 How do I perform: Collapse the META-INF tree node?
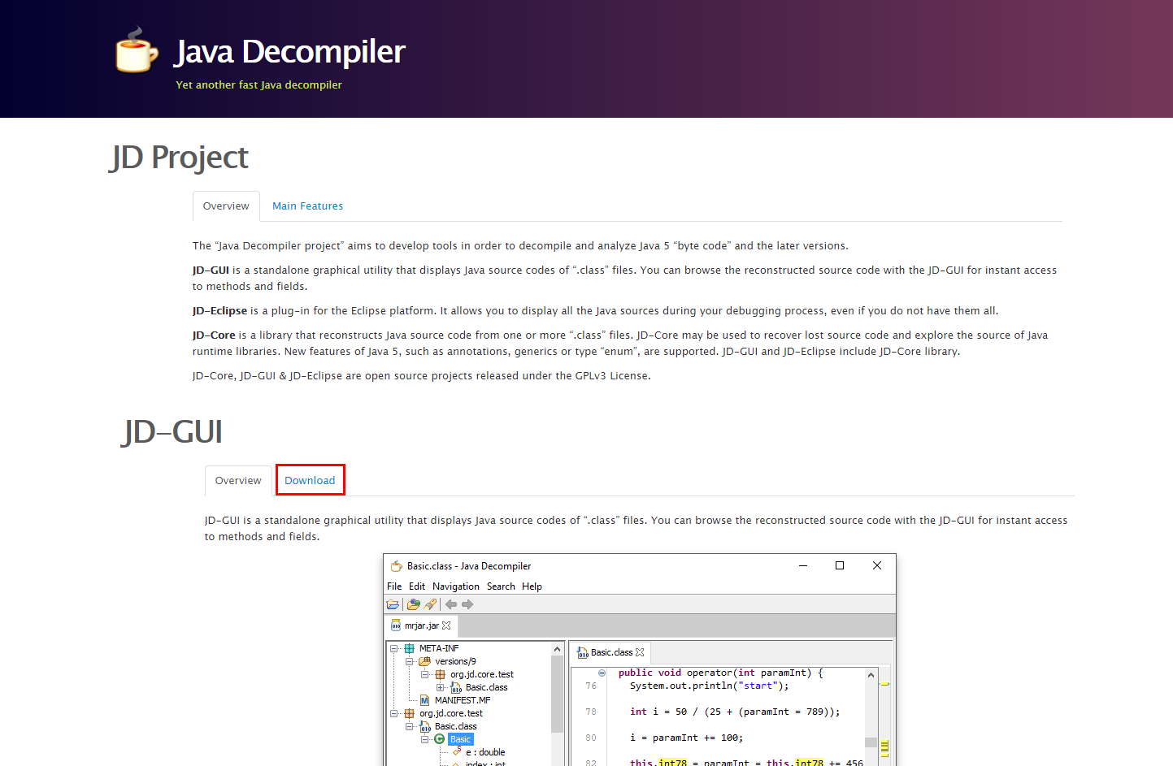393,649
